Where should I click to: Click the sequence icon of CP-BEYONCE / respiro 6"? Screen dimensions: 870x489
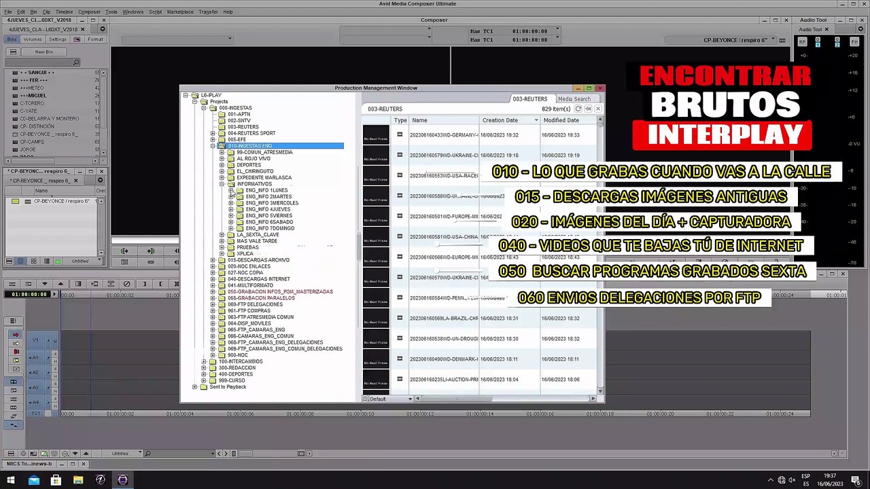[x=28, y=202]
